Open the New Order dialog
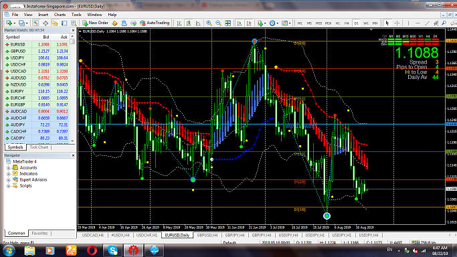This screenshot has width=457, height=257. pyautogui.click(x=95, y=23)
